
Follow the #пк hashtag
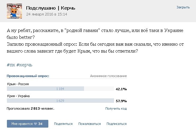pyautogui.click(x=11, y=65)
